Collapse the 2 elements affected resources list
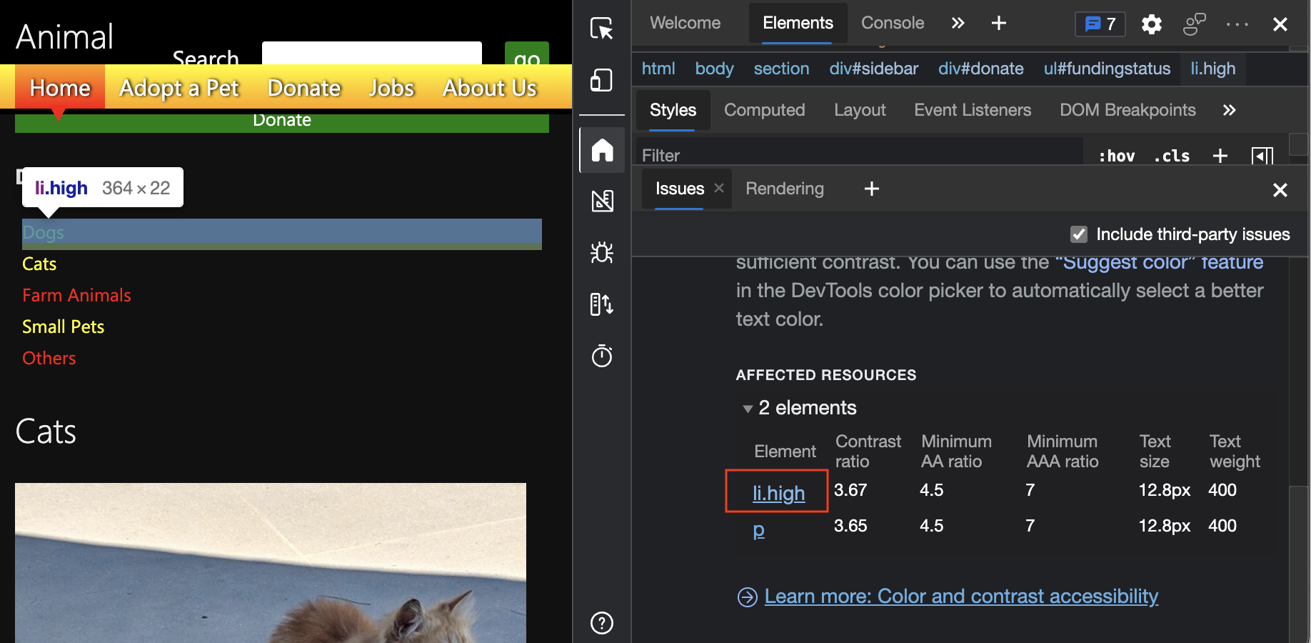The image size is (1311, 643). 748,408
